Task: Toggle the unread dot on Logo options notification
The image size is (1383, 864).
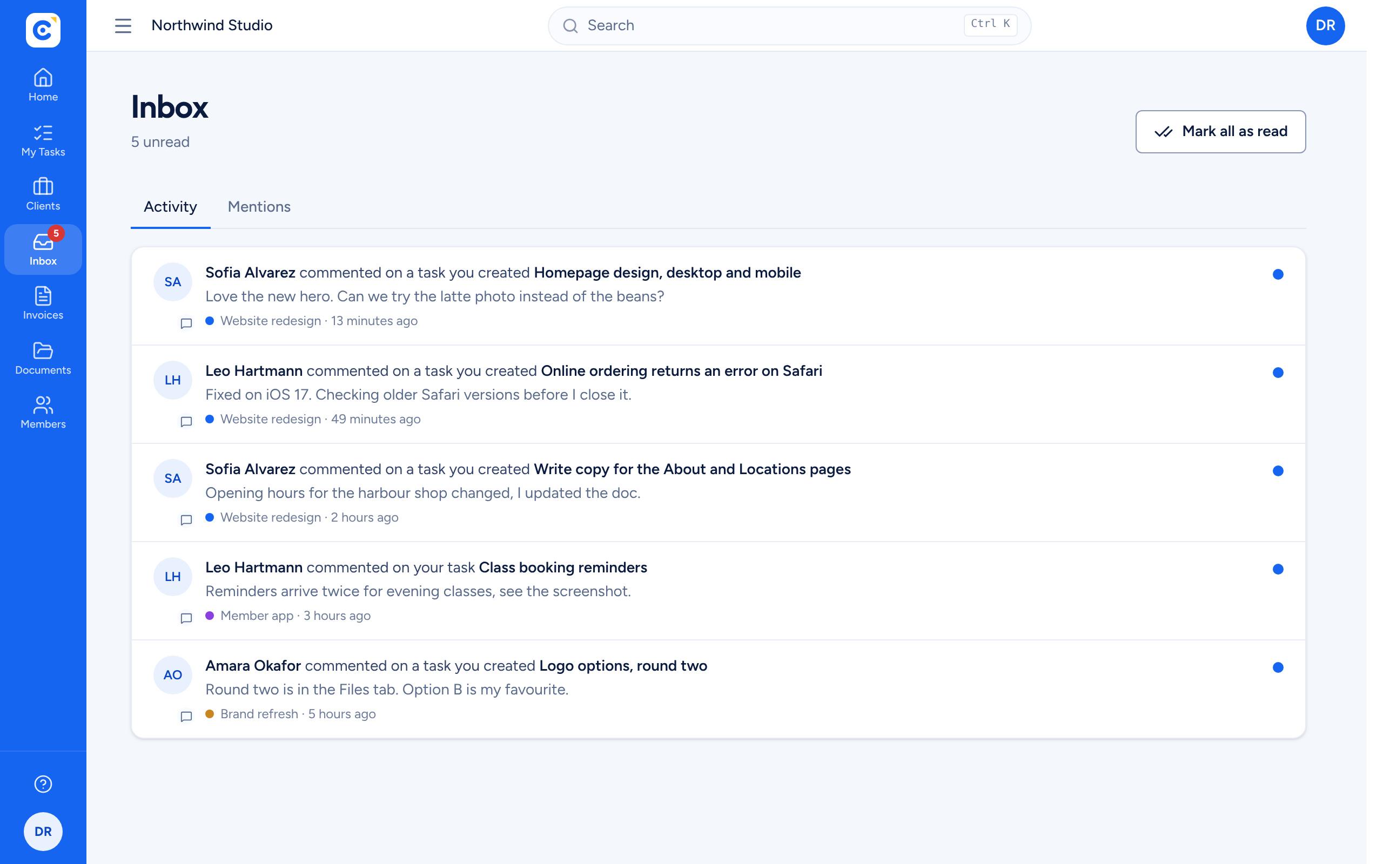Action: tap(1278, 667)
